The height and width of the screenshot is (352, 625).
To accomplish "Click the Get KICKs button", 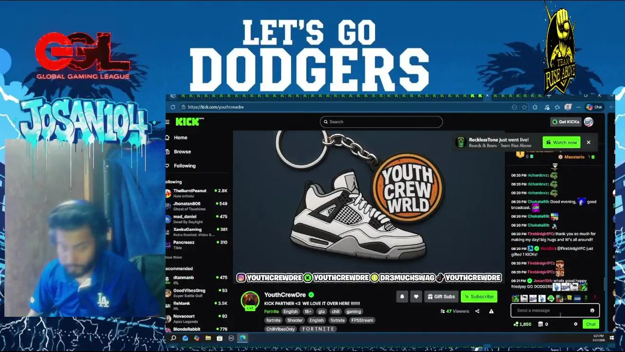I will 565,122.
